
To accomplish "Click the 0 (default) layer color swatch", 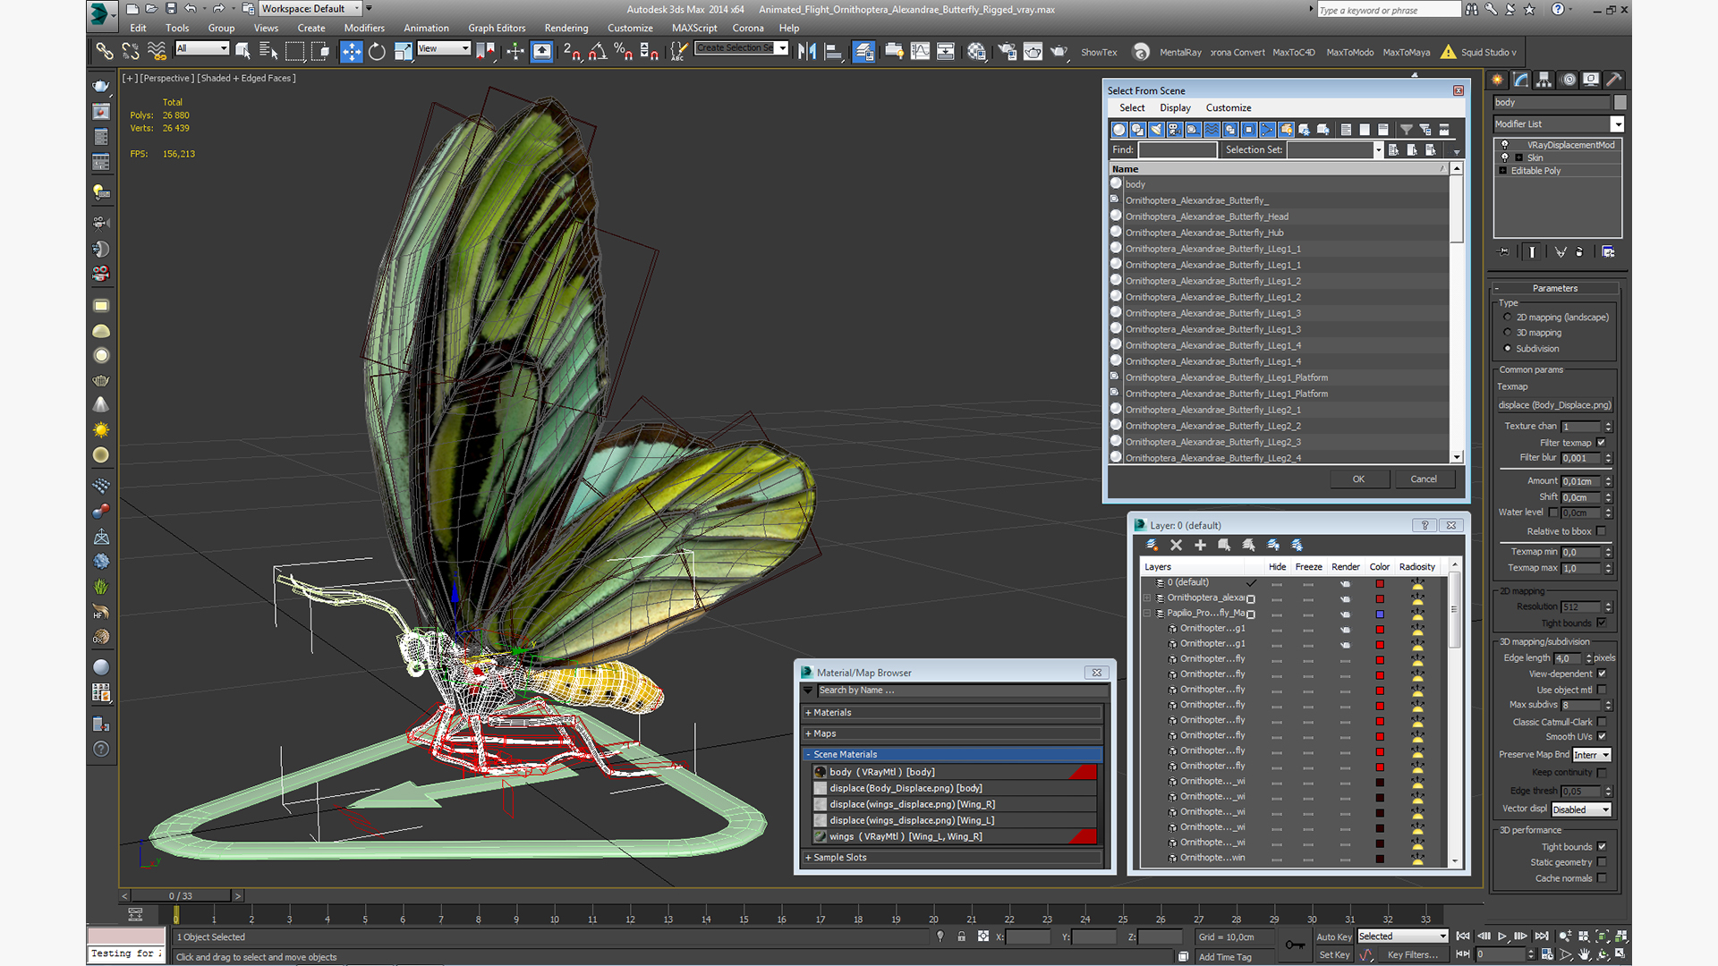I will tap(1380, 583).
